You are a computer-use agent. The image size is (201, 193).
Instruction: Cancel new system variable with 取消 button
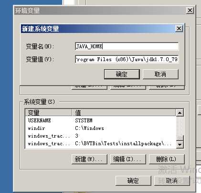point(160,74)
